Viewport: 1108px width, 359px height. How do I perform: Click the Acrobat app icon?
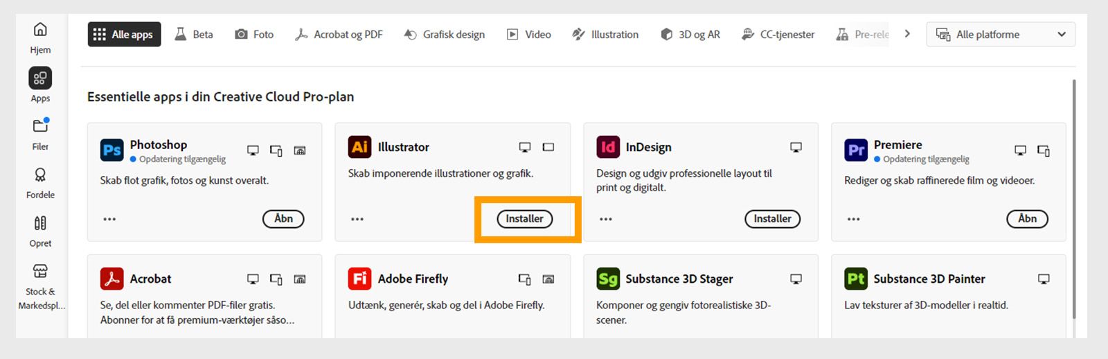[111, 279]
